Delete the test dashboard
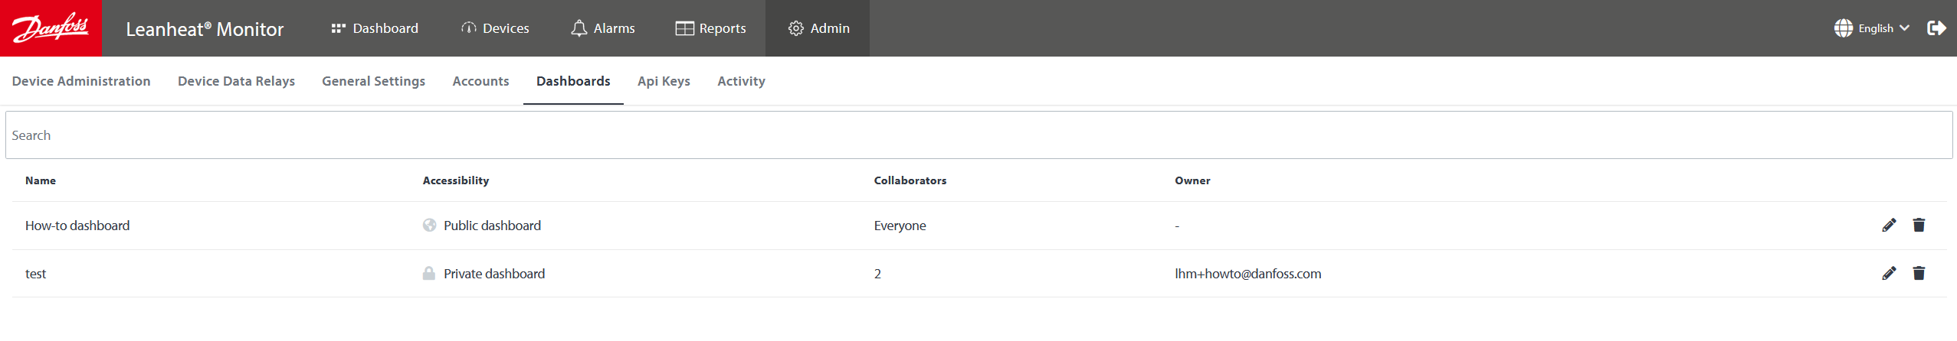The width and height of the screenshot is (1957, 341). pyautogui.click(x=1919, y=273)
